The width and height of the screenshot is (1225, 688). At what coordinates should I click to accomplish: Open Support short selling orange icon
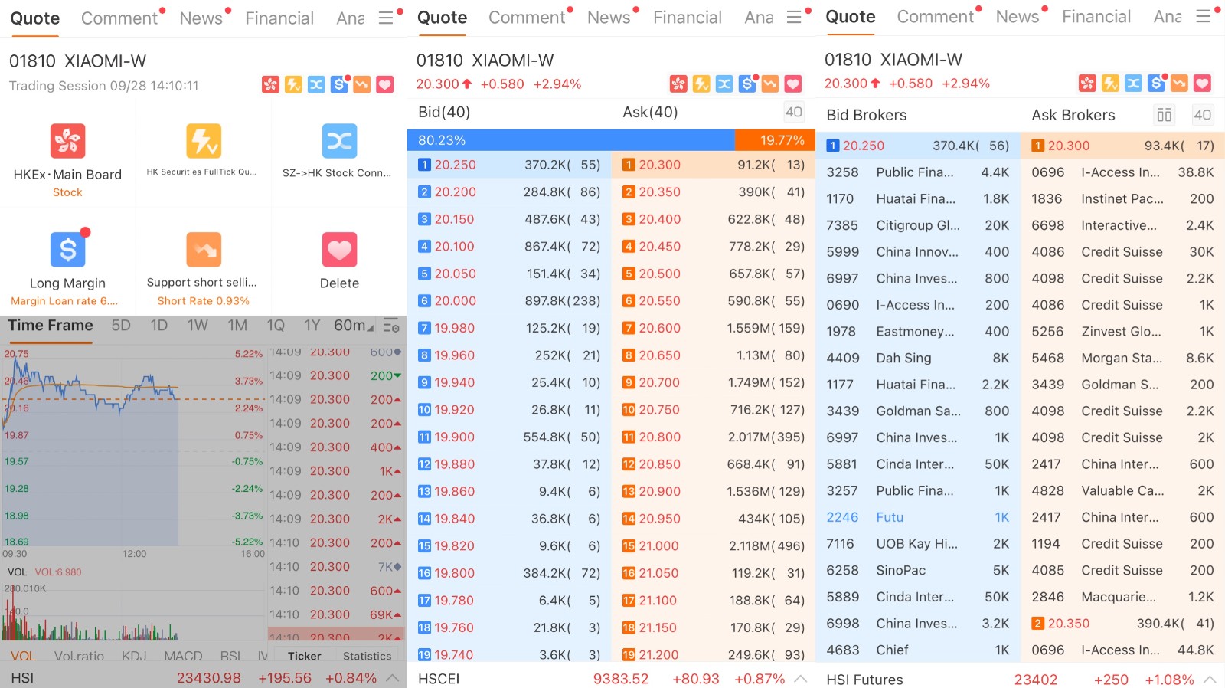point(204,250)
